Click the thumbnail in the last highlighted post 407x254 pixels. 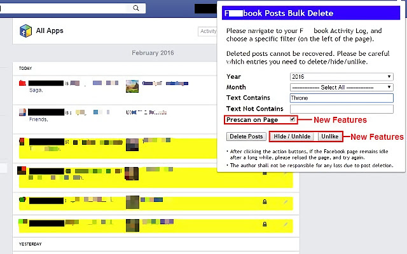tap(132, 225)
